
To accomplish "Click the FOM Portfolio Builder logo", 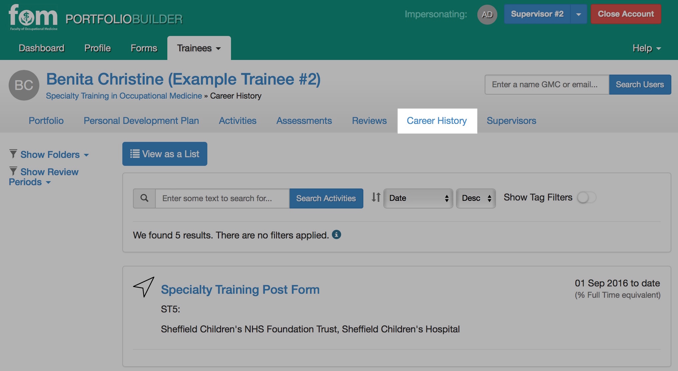I will click(95, 18).
